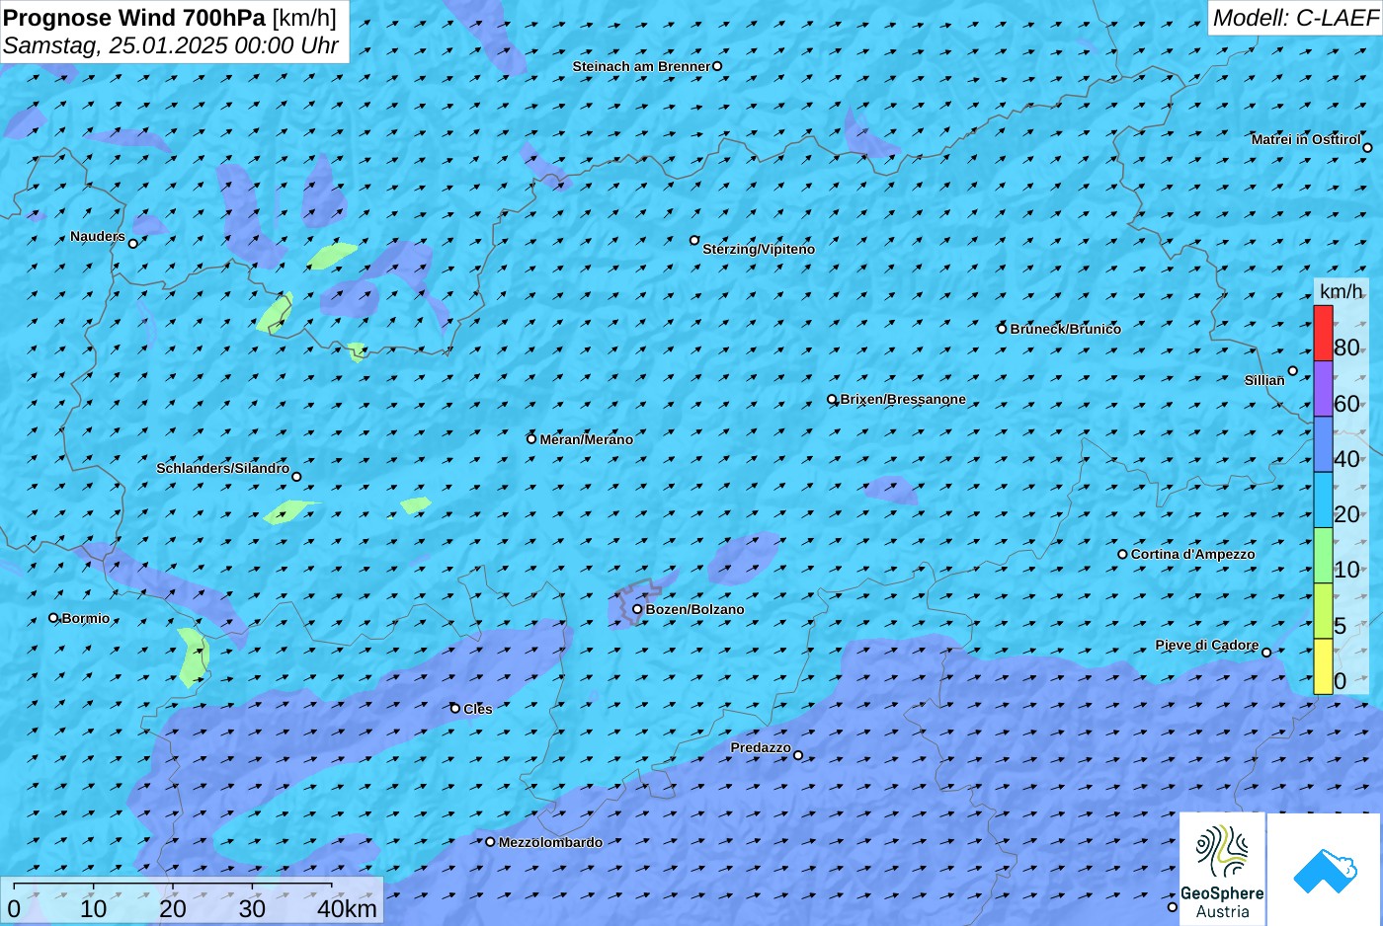Screen dimensions: 1383x926
Task: Click the '40km' scale bar label
Action: 347,908
